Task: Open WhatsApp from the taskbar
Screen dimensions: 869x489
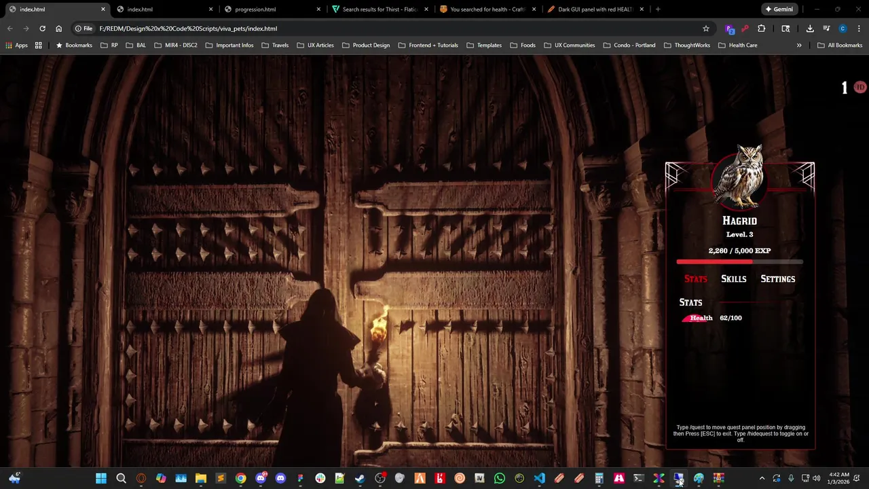Action: pos(500,478)
